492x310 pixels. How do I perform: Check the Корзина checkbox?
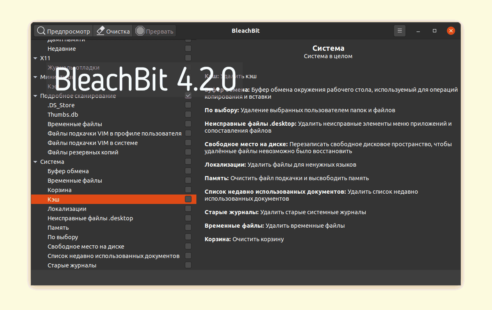(x=188, y=190)
